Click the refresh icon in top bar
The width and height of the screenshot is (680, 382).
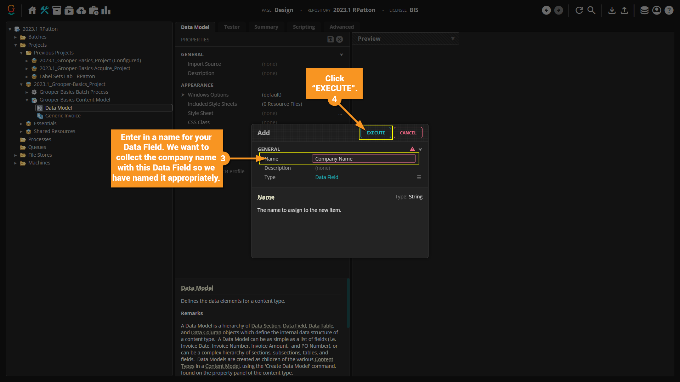point(579,10)
